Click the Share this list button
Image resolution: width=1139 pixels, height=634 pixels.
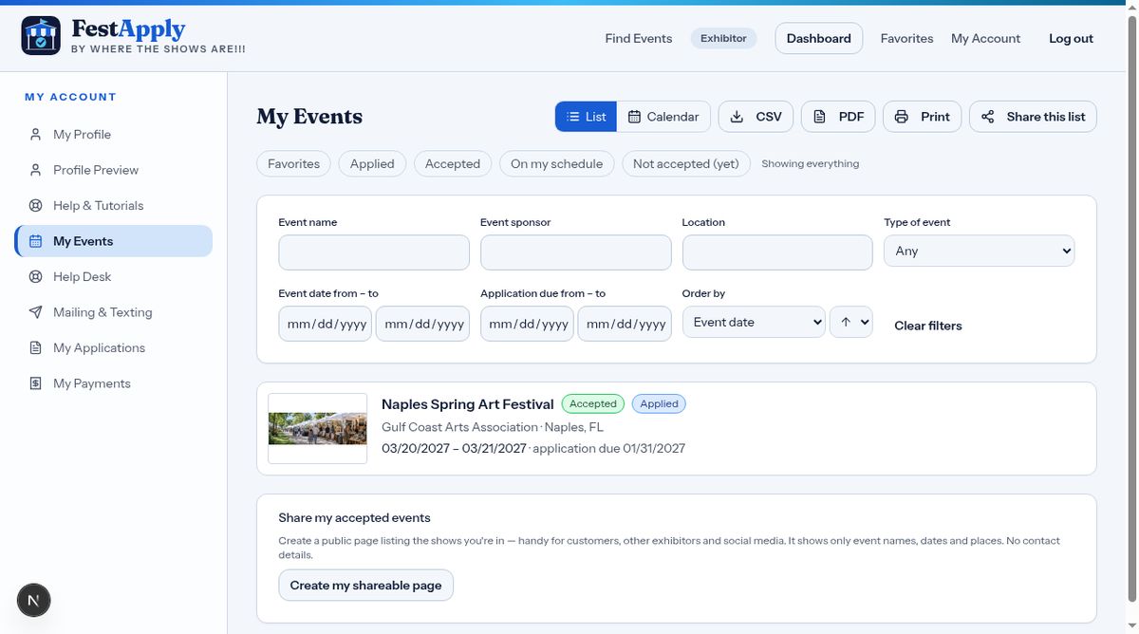tap(1033, 117)
